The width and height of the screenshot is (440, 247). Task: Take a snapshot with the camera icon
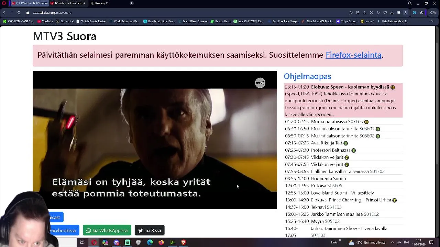364,13
